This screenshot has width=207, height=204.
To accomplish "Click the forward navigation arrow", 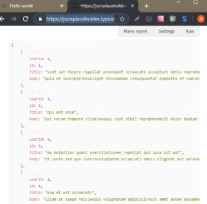I will click(x=14, y=19).
